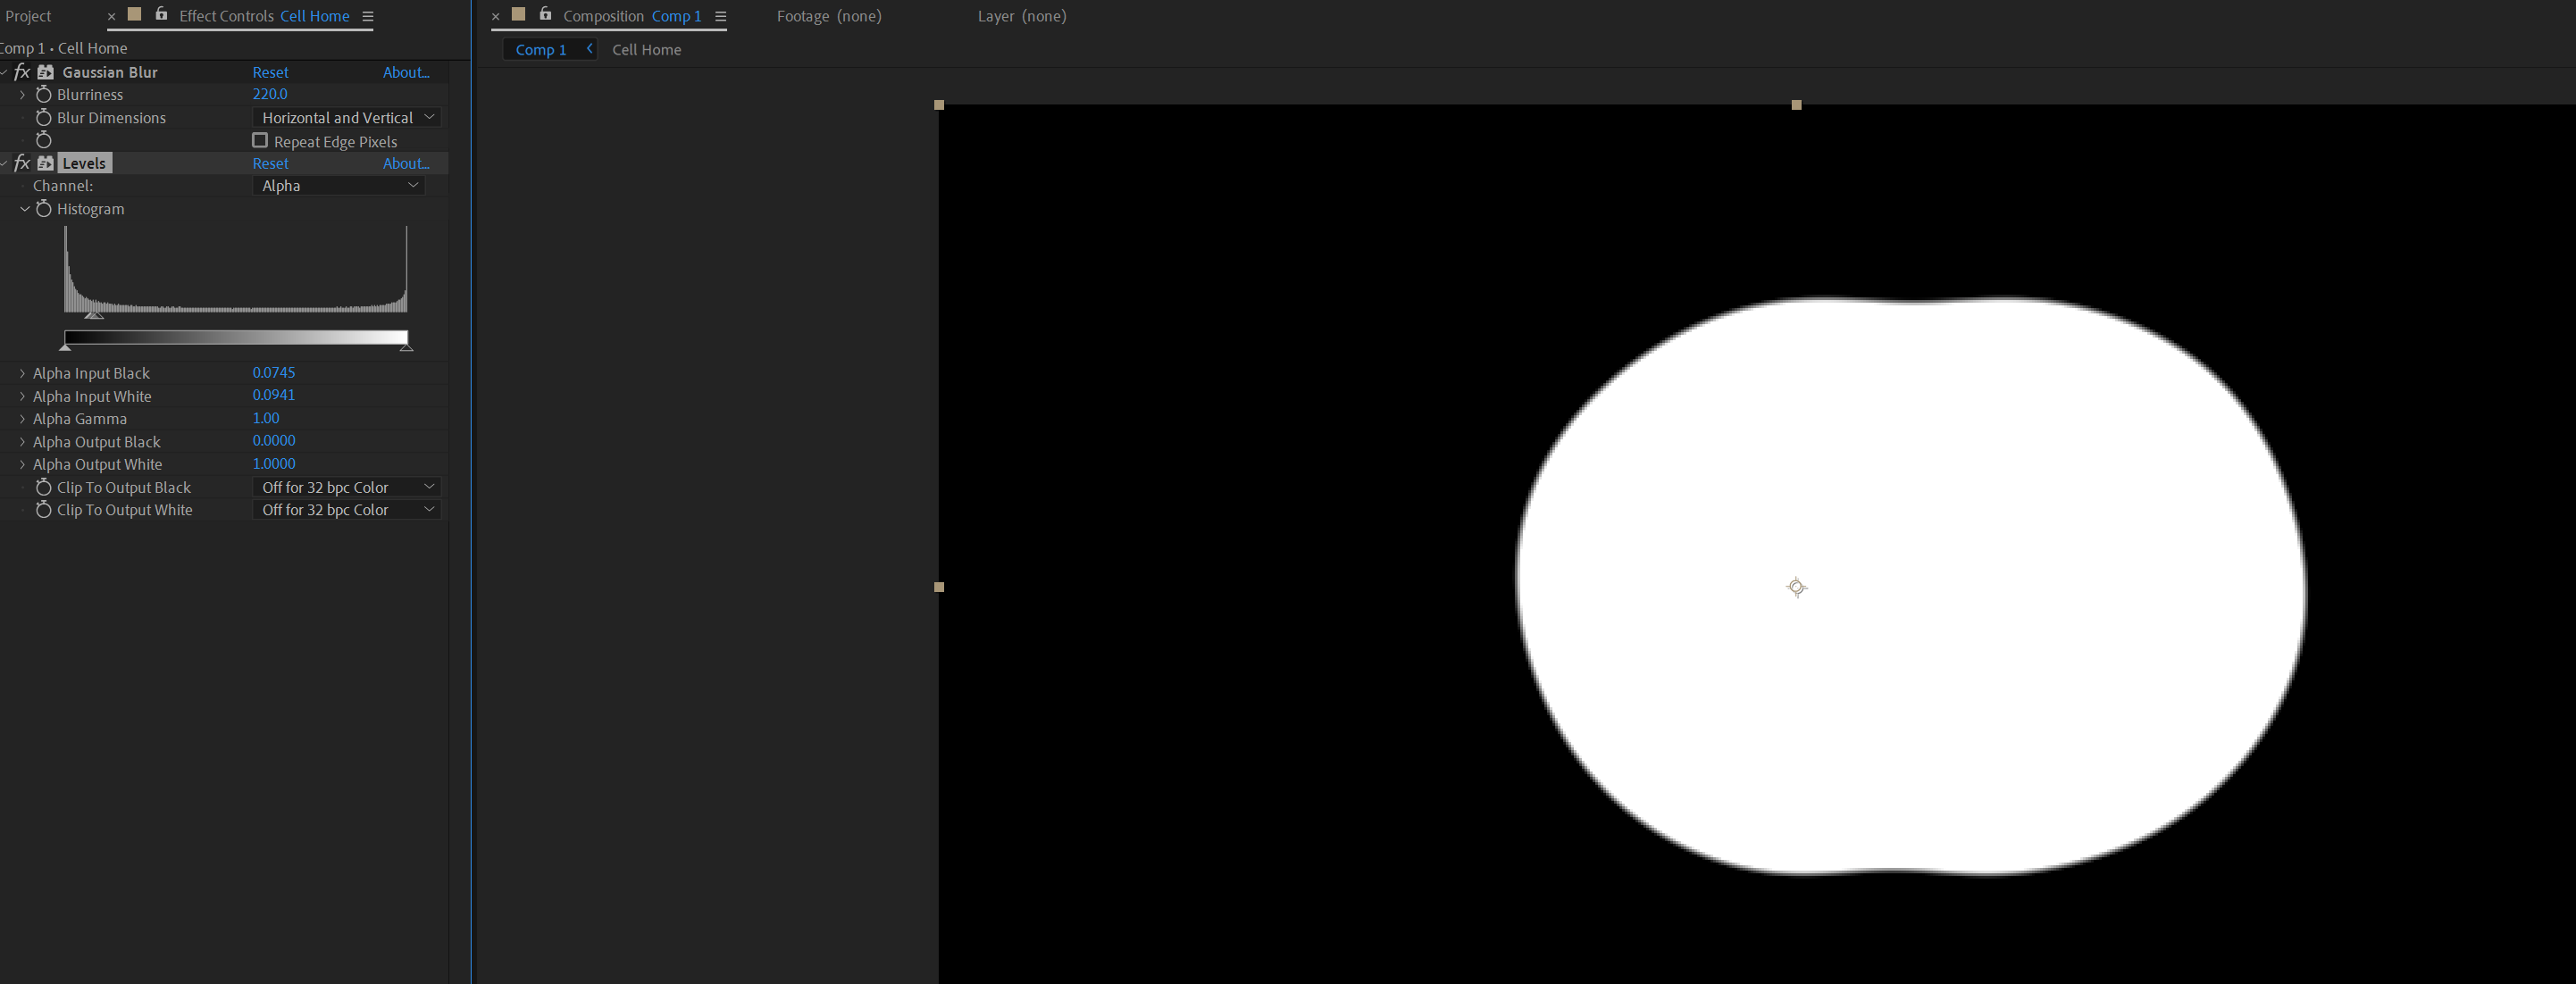Click the Clip To Output Black stopwatch
The height and width of the screenshot is (984, 2576).
coord(43,487)
